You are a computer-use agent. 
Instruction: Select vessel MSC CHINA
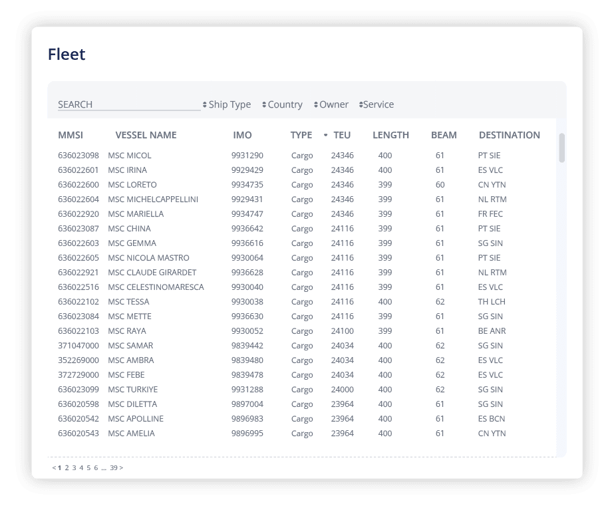(129, 229)
